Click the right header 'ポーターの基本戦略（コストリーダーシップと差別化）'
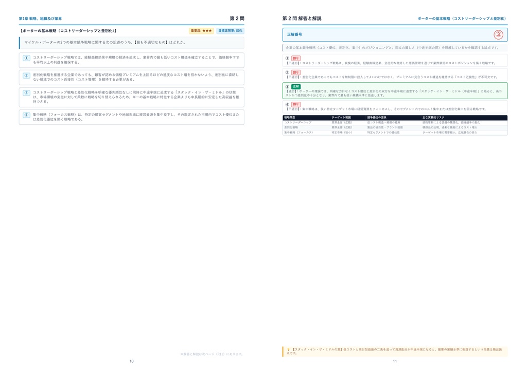 point(462,18)
